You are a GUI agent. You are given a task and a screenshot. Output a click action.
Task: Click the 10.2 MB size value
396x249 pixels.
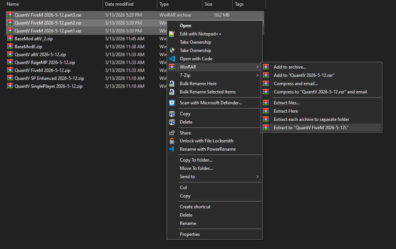(222, 15)
